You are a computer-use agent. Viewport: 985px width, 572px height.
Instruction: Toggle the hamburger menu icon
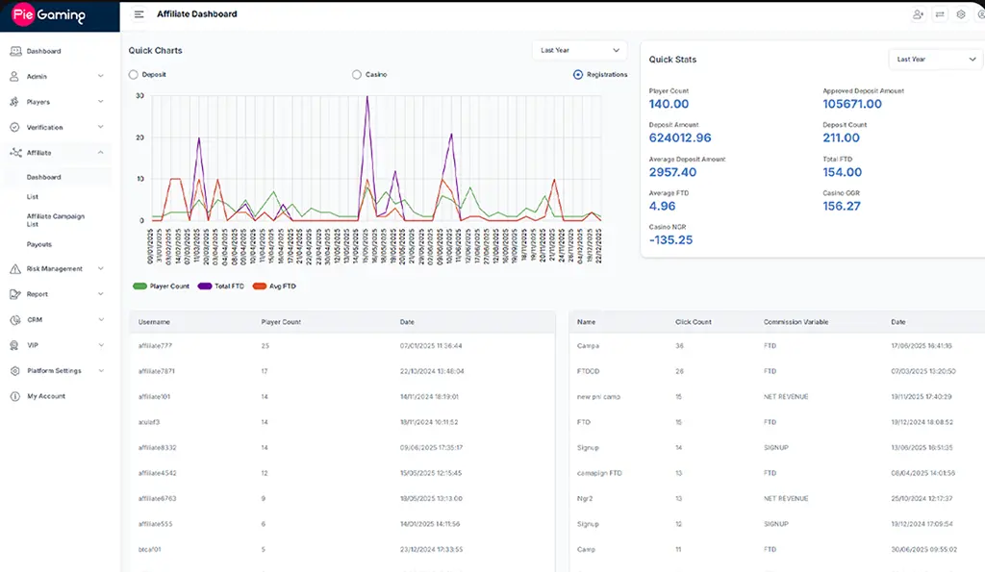pyautogui.click(x=139, y=13)
